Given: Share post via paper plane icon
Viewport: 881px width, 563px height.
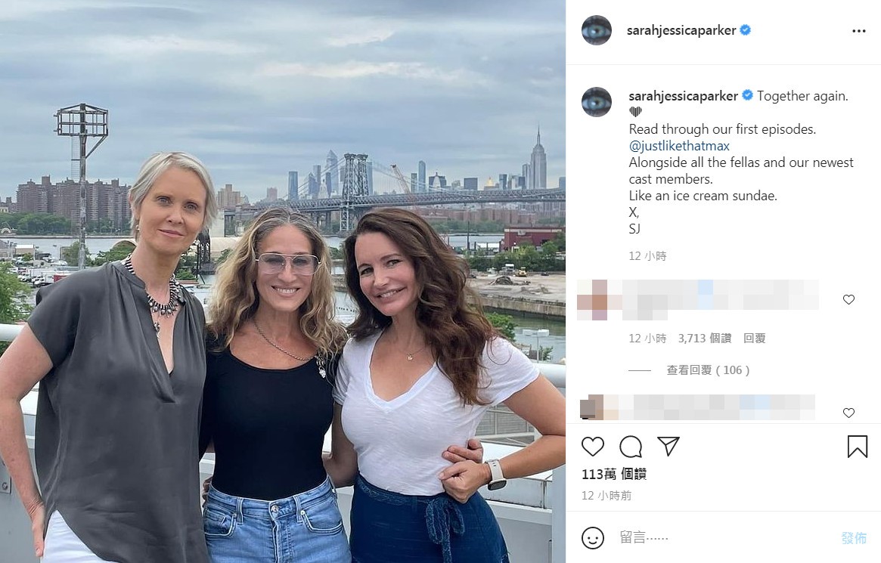Looking at the screenshot, I should [668, 446].
